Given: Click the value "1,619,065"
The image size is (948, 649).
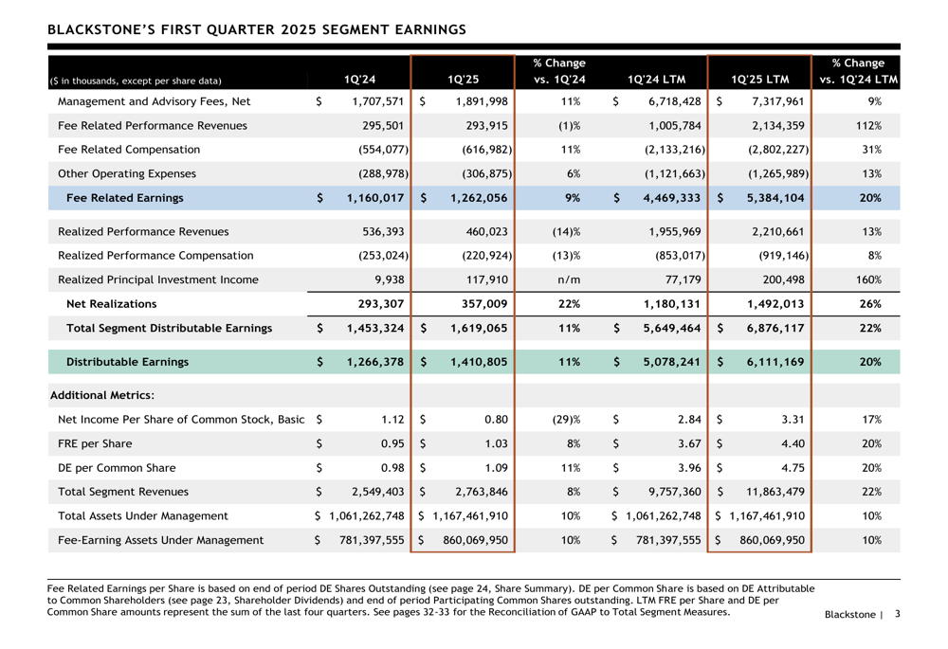Looking at the screenshot, I should tap(479, 328).
